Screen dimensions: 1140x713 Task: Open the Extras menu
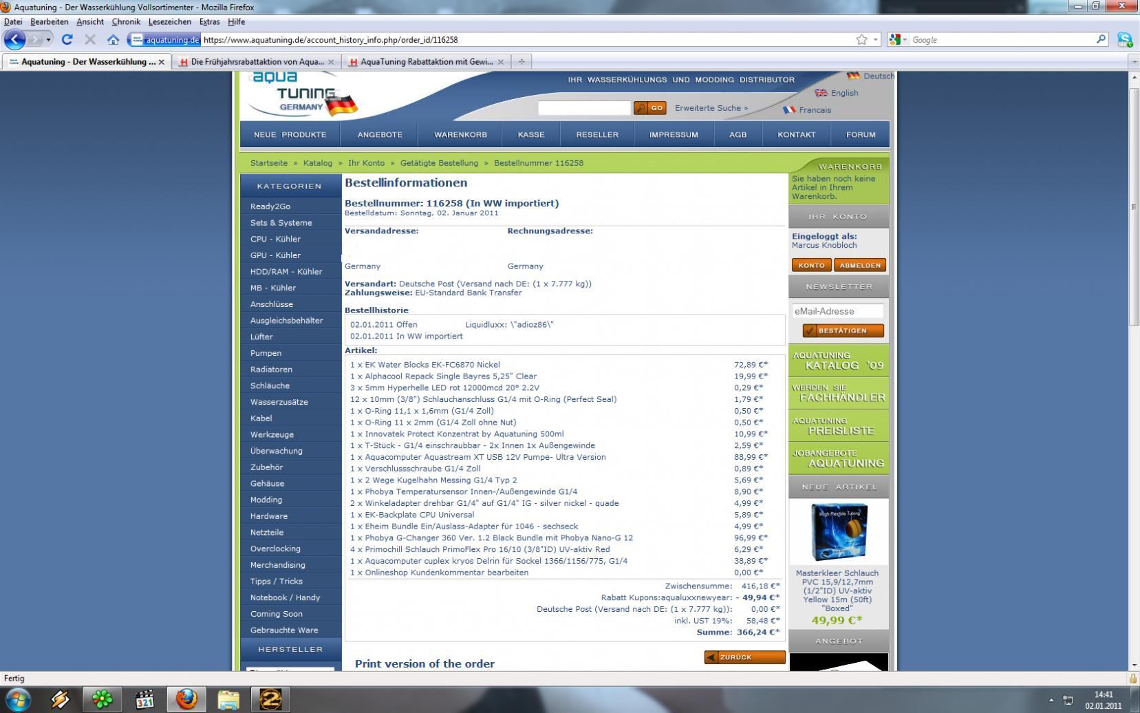[x=210, y=22]
